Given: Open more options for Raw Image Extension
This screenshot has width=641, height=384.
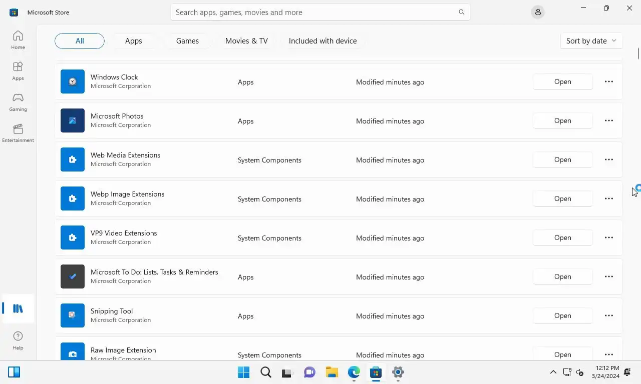Looking at the screenshot, I should (609, 354).
